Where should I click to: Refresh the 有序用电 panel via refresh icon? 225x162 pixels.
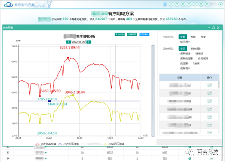coord(214,28)
